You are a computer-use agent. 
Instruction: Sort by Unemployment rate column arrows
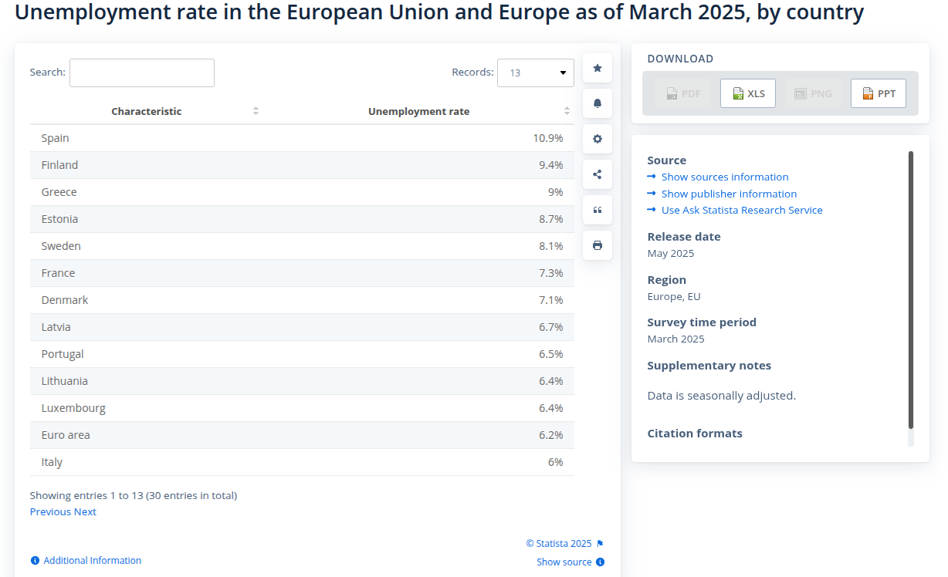[567, 111]
